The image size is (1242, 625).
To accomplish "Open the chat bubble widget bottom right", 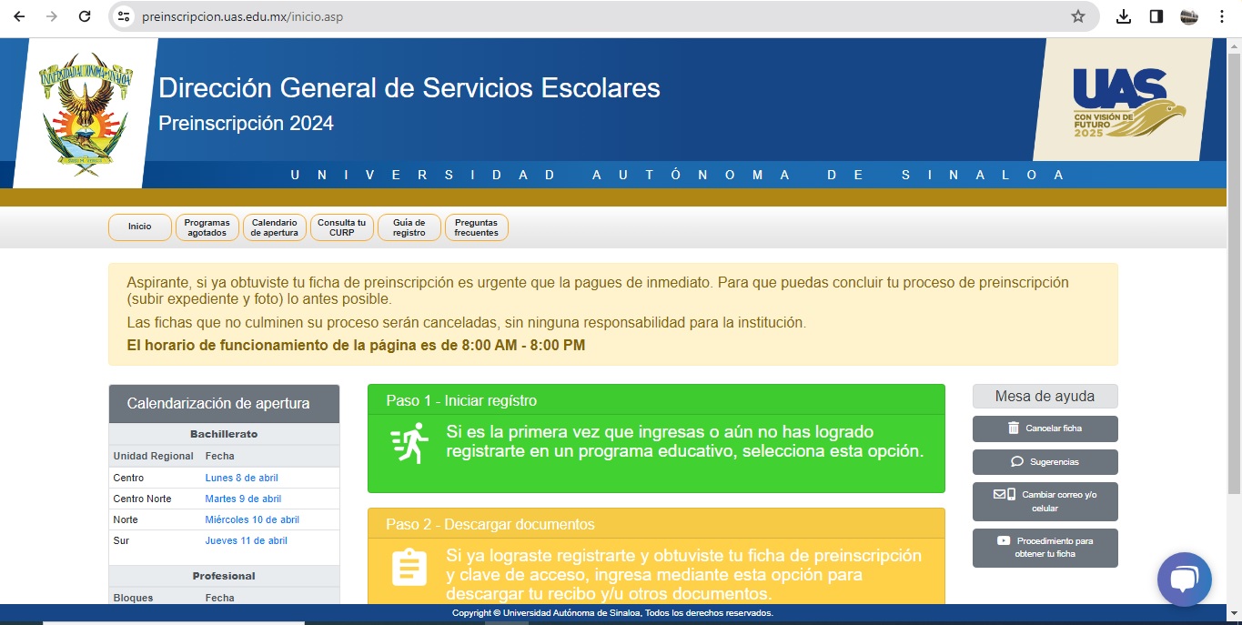I will tap(1184, 579).
